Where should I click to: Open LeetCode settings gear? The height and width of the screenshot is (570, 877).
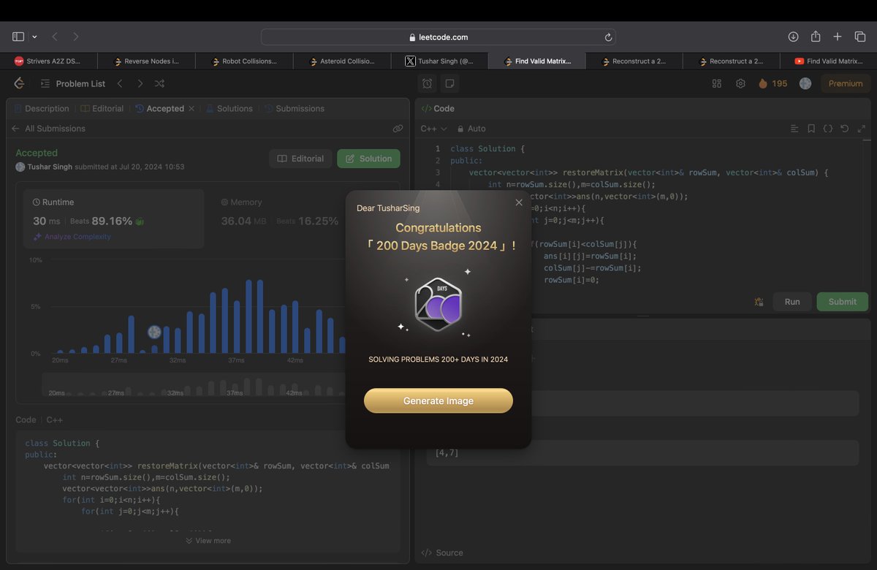pyautogui.click(x=740, y=83)
